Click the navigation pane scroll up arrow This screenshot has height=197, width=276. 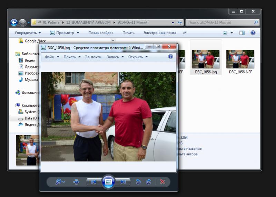coord(113,41)
